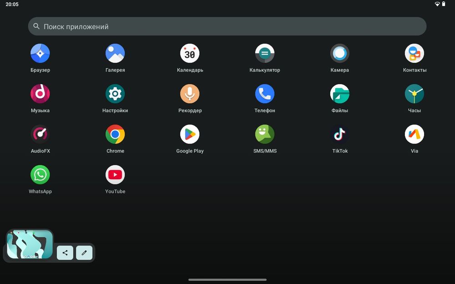Open the Календарь app

click(x=190, y=53)
